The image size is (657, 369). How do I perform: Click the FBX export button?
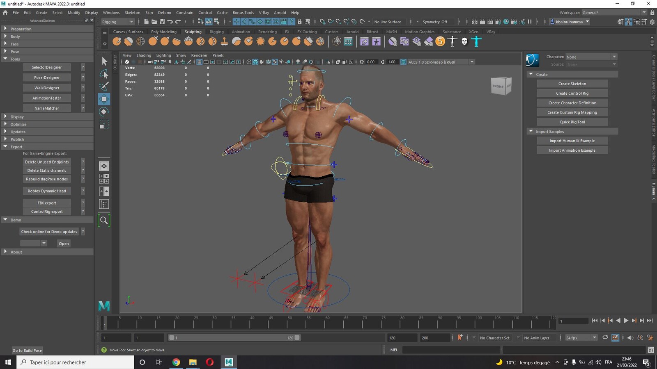click(x=47, y=203)
